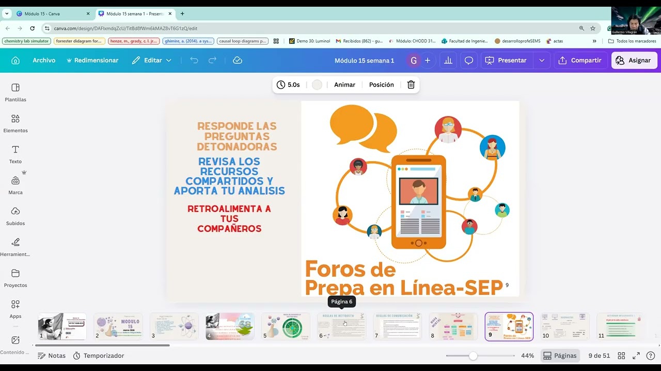
Task: Click the Asignar button
Action: 634,60
